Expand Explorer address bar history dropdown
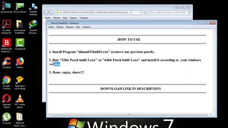Image resolution: width=228 pixels, height=128 pixels. (141, 13)
